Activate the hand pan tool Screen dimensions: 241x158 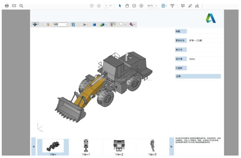coord(127,6)
